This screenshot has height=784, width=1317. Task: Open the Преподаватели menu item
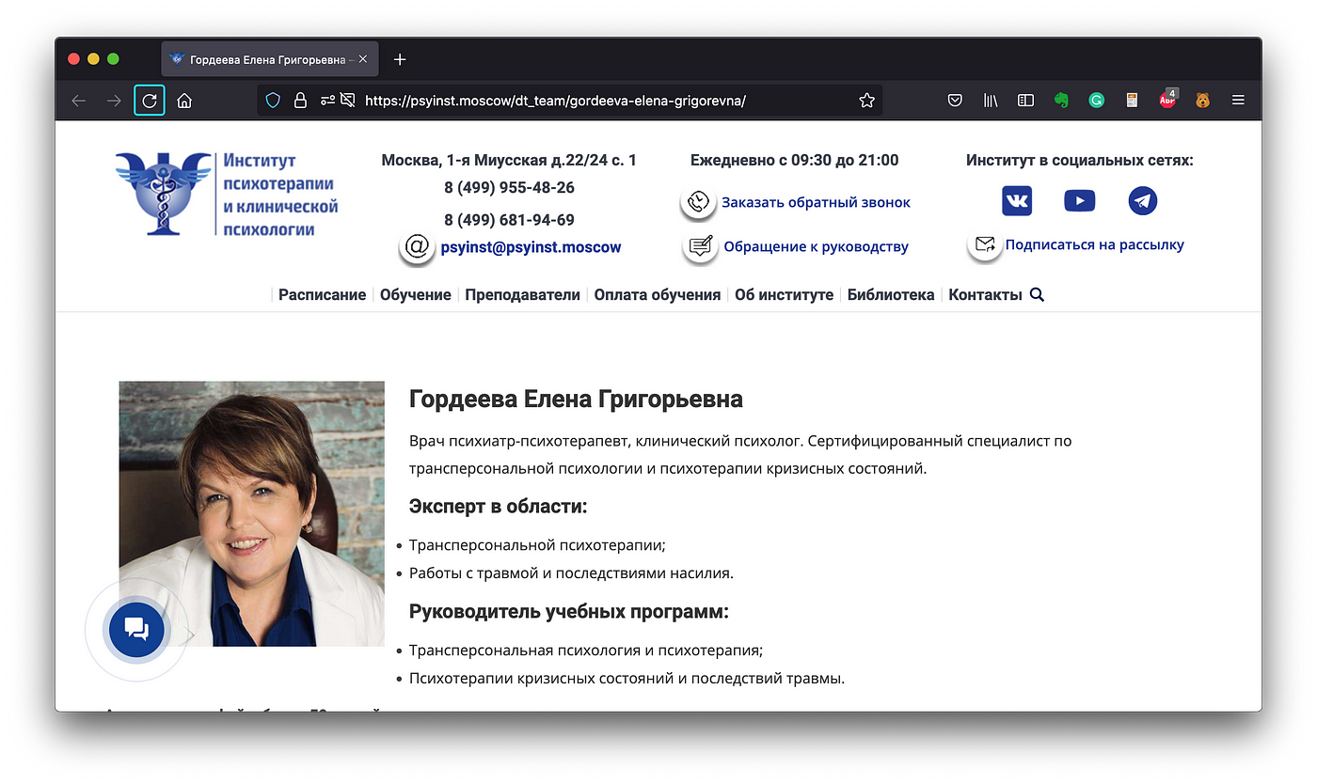pyautogui.click(x=523, y=294)
